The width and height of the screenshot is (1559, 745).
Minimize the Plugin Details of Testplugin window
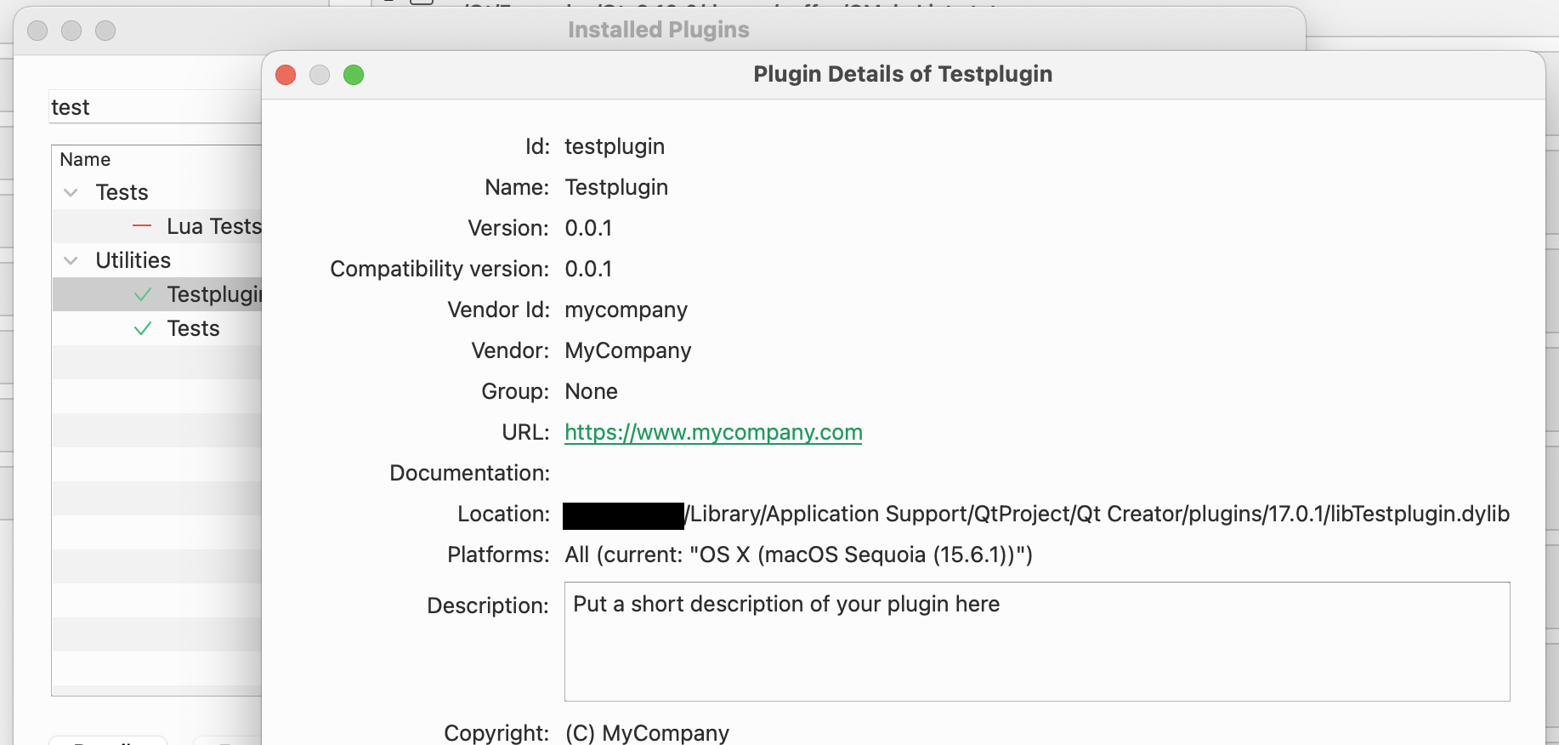click(x=320, y=75)
